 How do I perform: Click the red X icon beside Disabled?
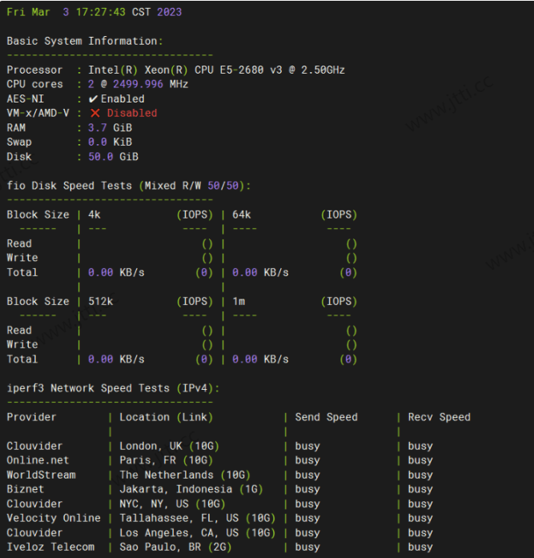pos(94,113)
